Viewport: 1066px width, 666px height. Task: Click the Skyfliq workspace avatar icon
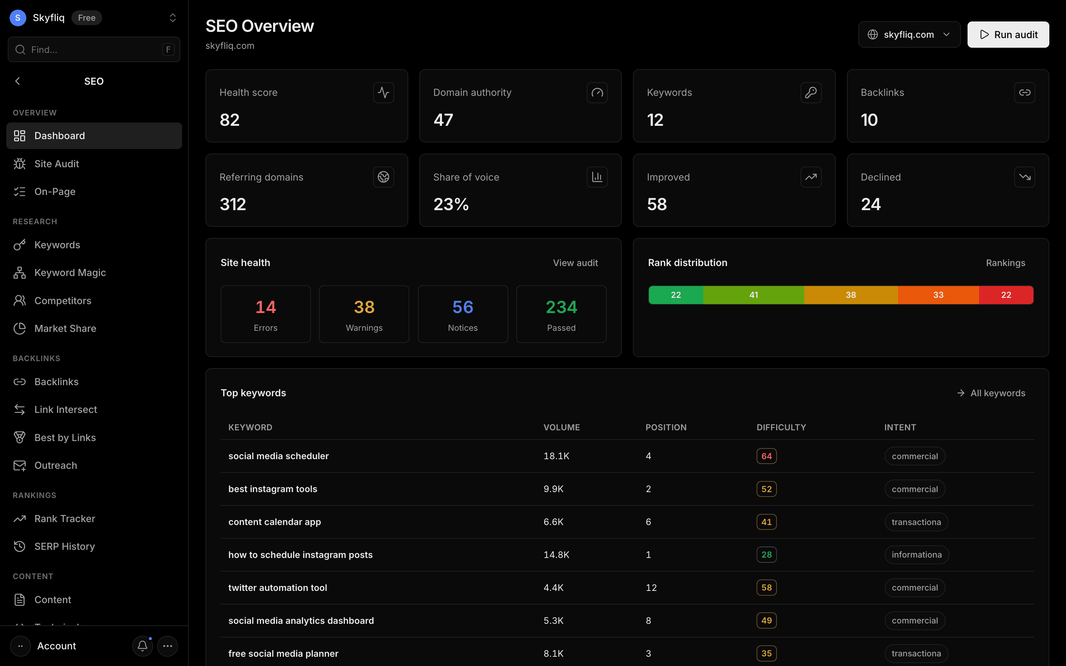tap(18, 18)
